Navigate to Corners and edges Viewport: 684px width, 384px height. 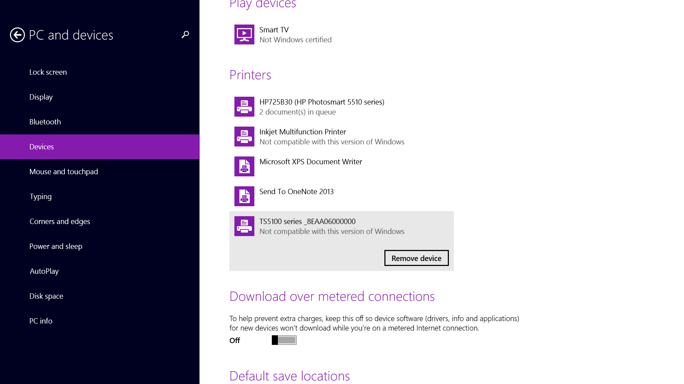coord(59,222)
